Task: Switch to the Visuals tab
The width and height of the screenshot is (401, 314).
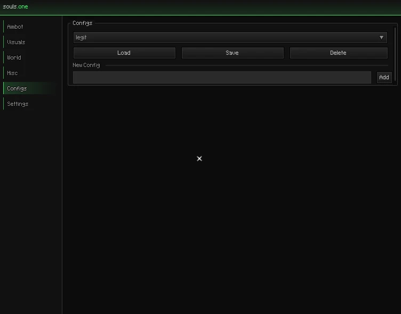Action: tap(30, 42)
